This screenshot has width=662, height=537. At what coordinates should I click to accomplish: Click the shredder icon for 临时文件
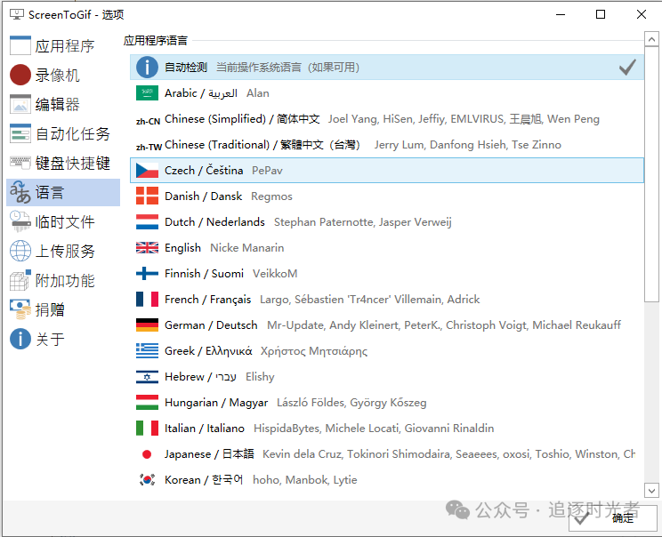(x=20, y=221)
